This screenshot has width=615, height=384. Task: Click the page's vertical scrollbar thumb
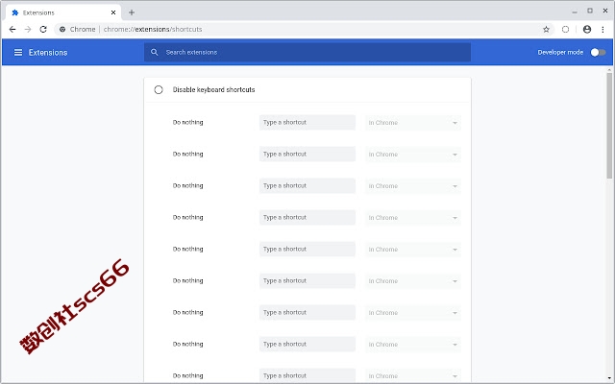609,126
